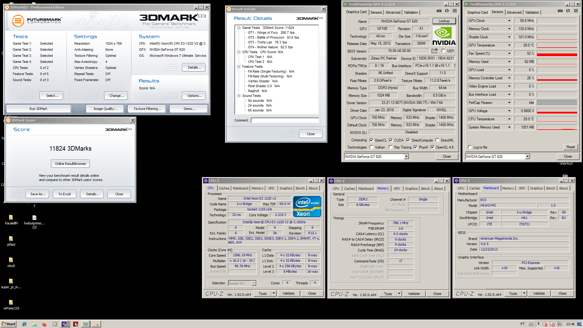This screenshot has width=583, height=328.
Task: Click Validate in CPU-Z Memory window
Action: (414, 294)
